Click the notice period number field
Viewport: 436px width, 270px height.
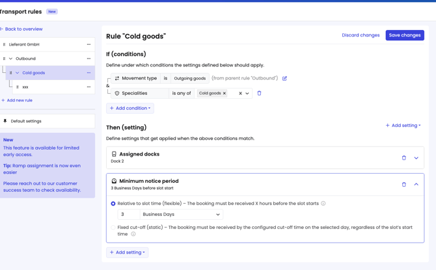pyautogui.click(x=128, y=215)
